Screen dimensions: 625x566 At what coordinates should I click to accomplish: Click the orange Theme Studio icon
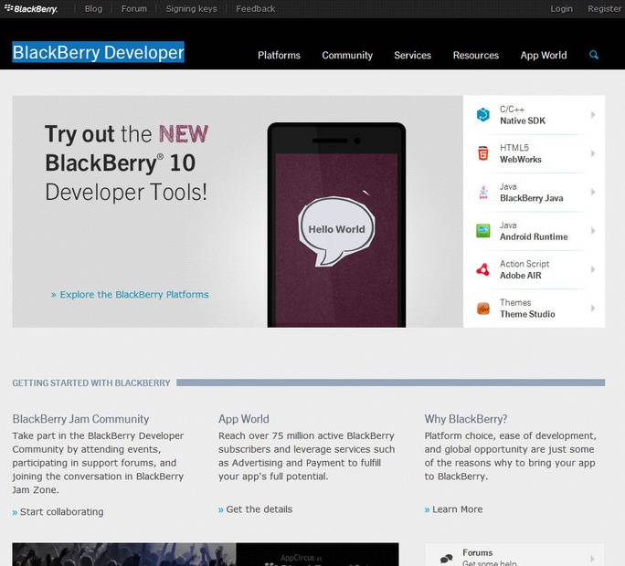click(x=483, y=309)
